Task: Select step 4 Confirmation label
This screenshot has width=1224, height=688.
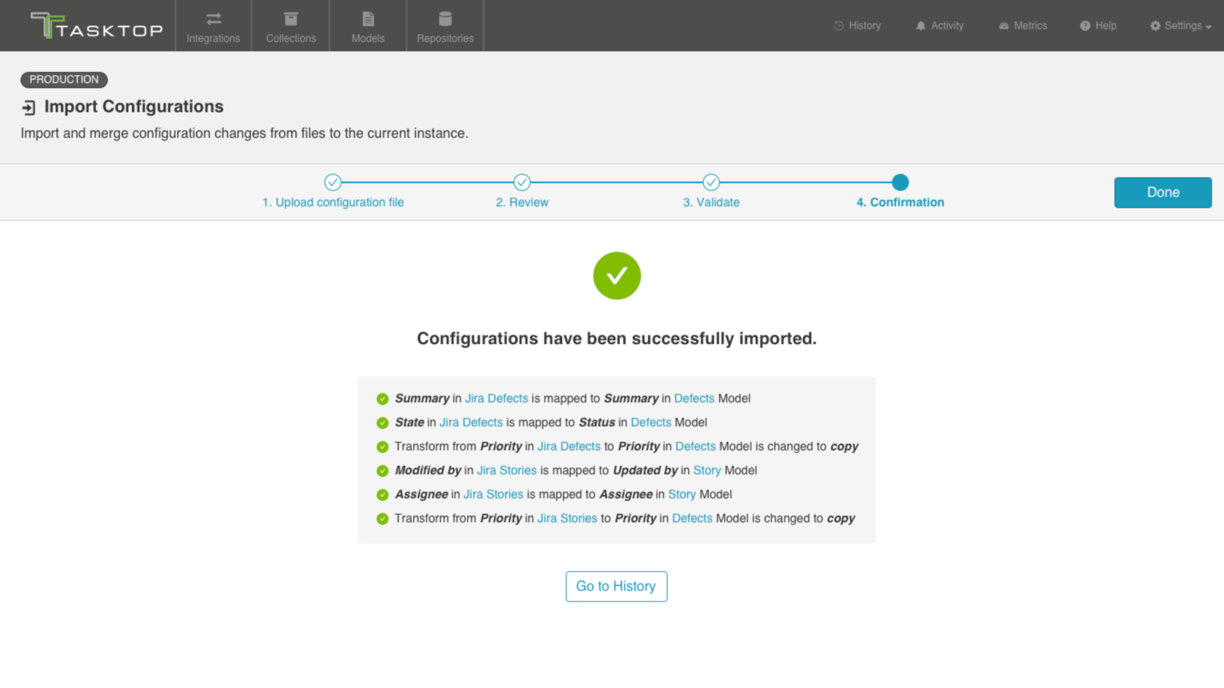Action: (900, 202)
